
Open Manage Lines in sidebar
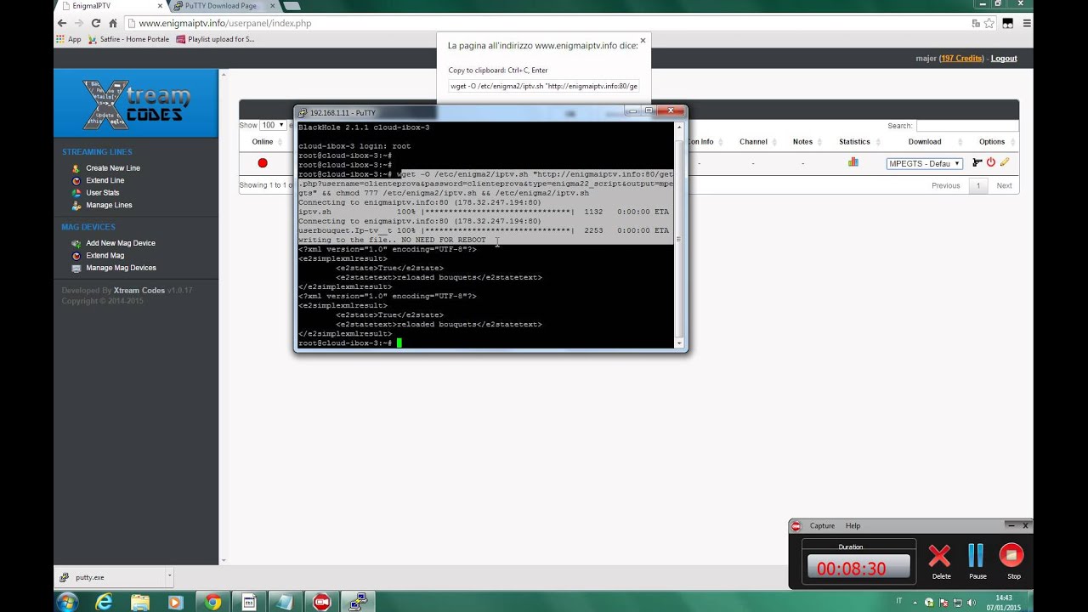pos(109,205)
